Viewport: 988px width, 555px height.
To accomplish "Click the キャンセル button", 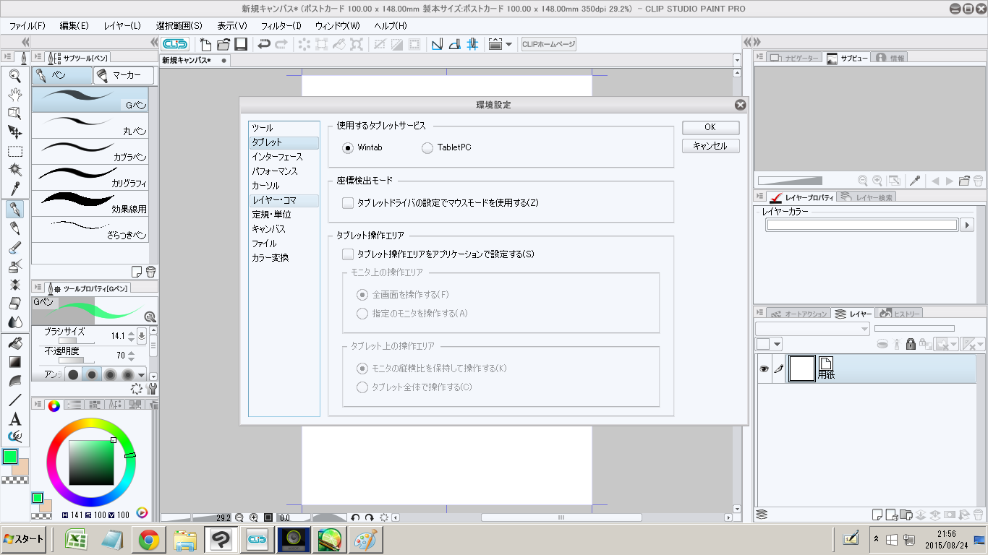I will pos(710,146).
